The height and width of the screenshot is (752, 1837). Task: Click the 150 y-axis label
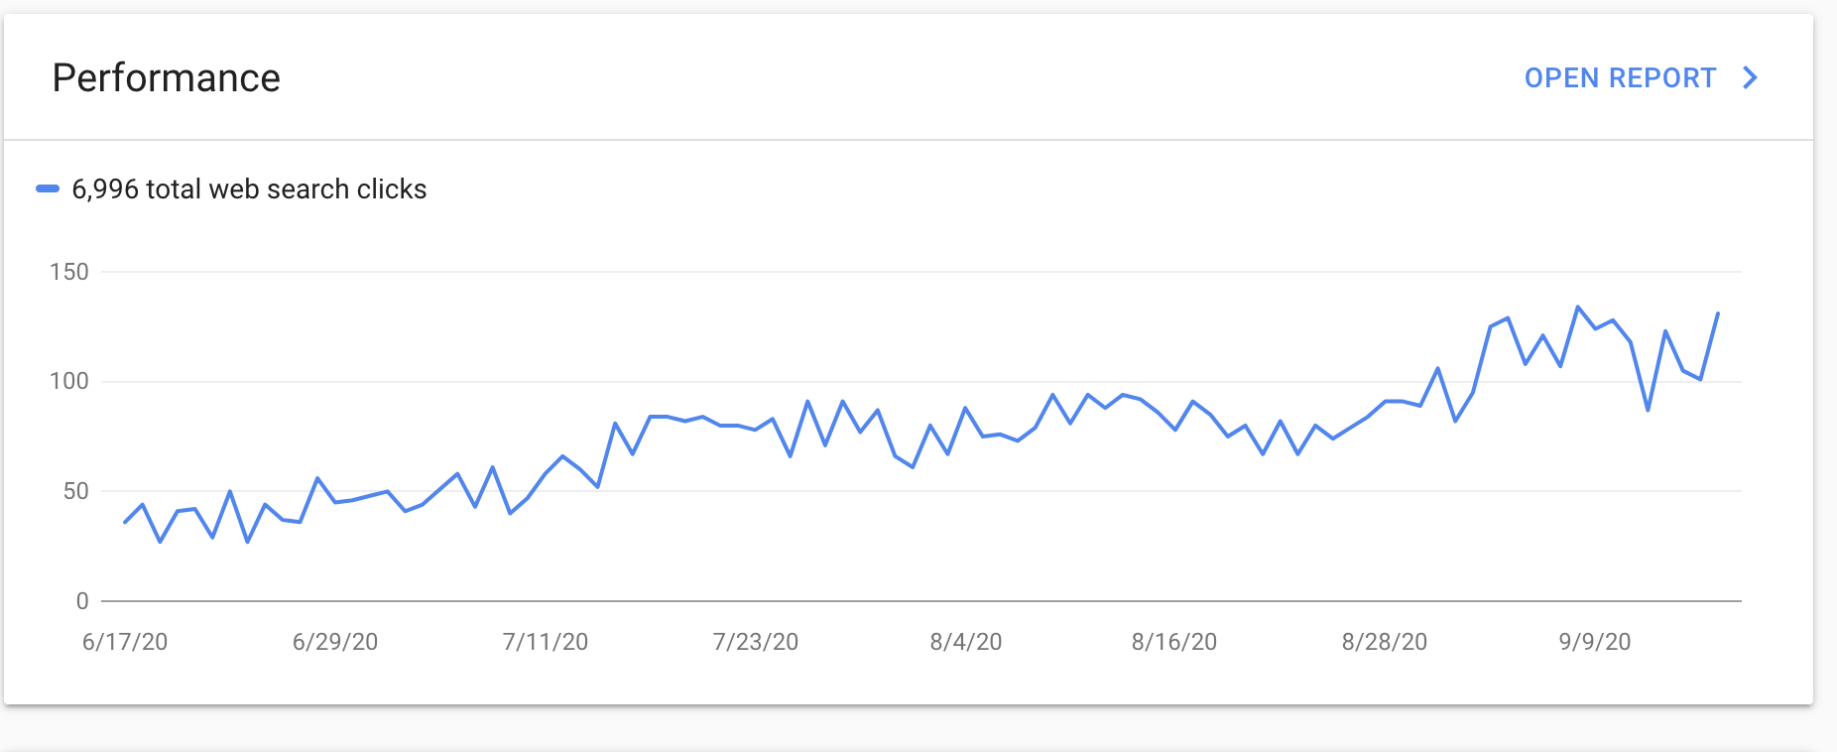click(69, 272)
